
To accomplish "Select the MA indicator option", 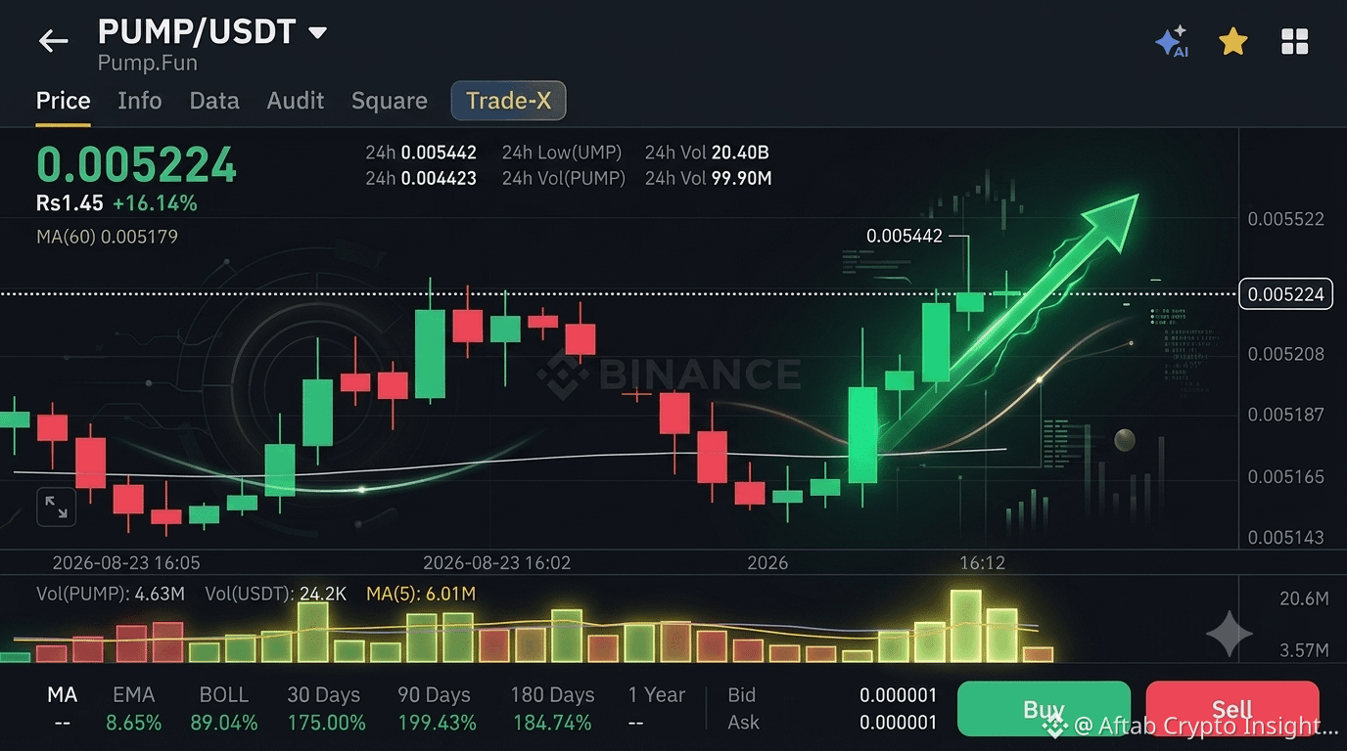I will (63, 695).
